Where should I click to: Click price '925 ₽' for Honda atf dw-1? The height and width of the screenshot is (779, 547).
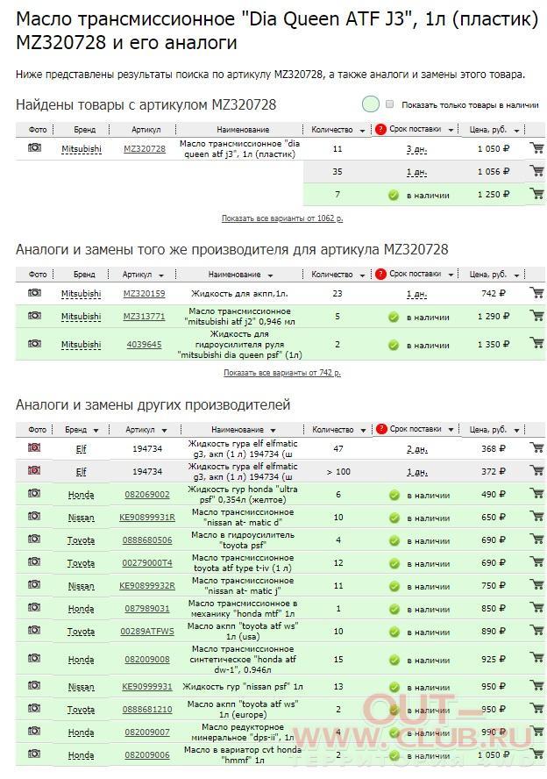tap(494, 659)
